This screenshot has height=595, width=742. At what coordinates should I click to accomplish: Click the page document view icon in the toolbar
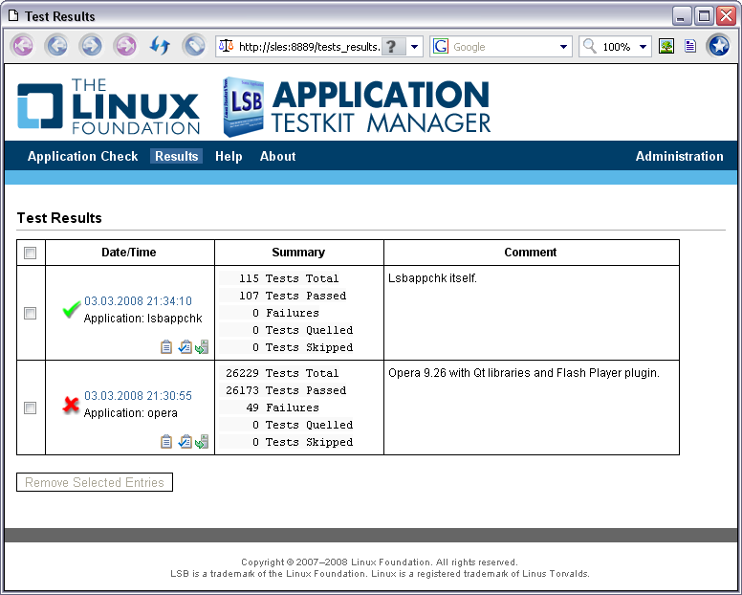pyautogui.click(x=690, y=46)
